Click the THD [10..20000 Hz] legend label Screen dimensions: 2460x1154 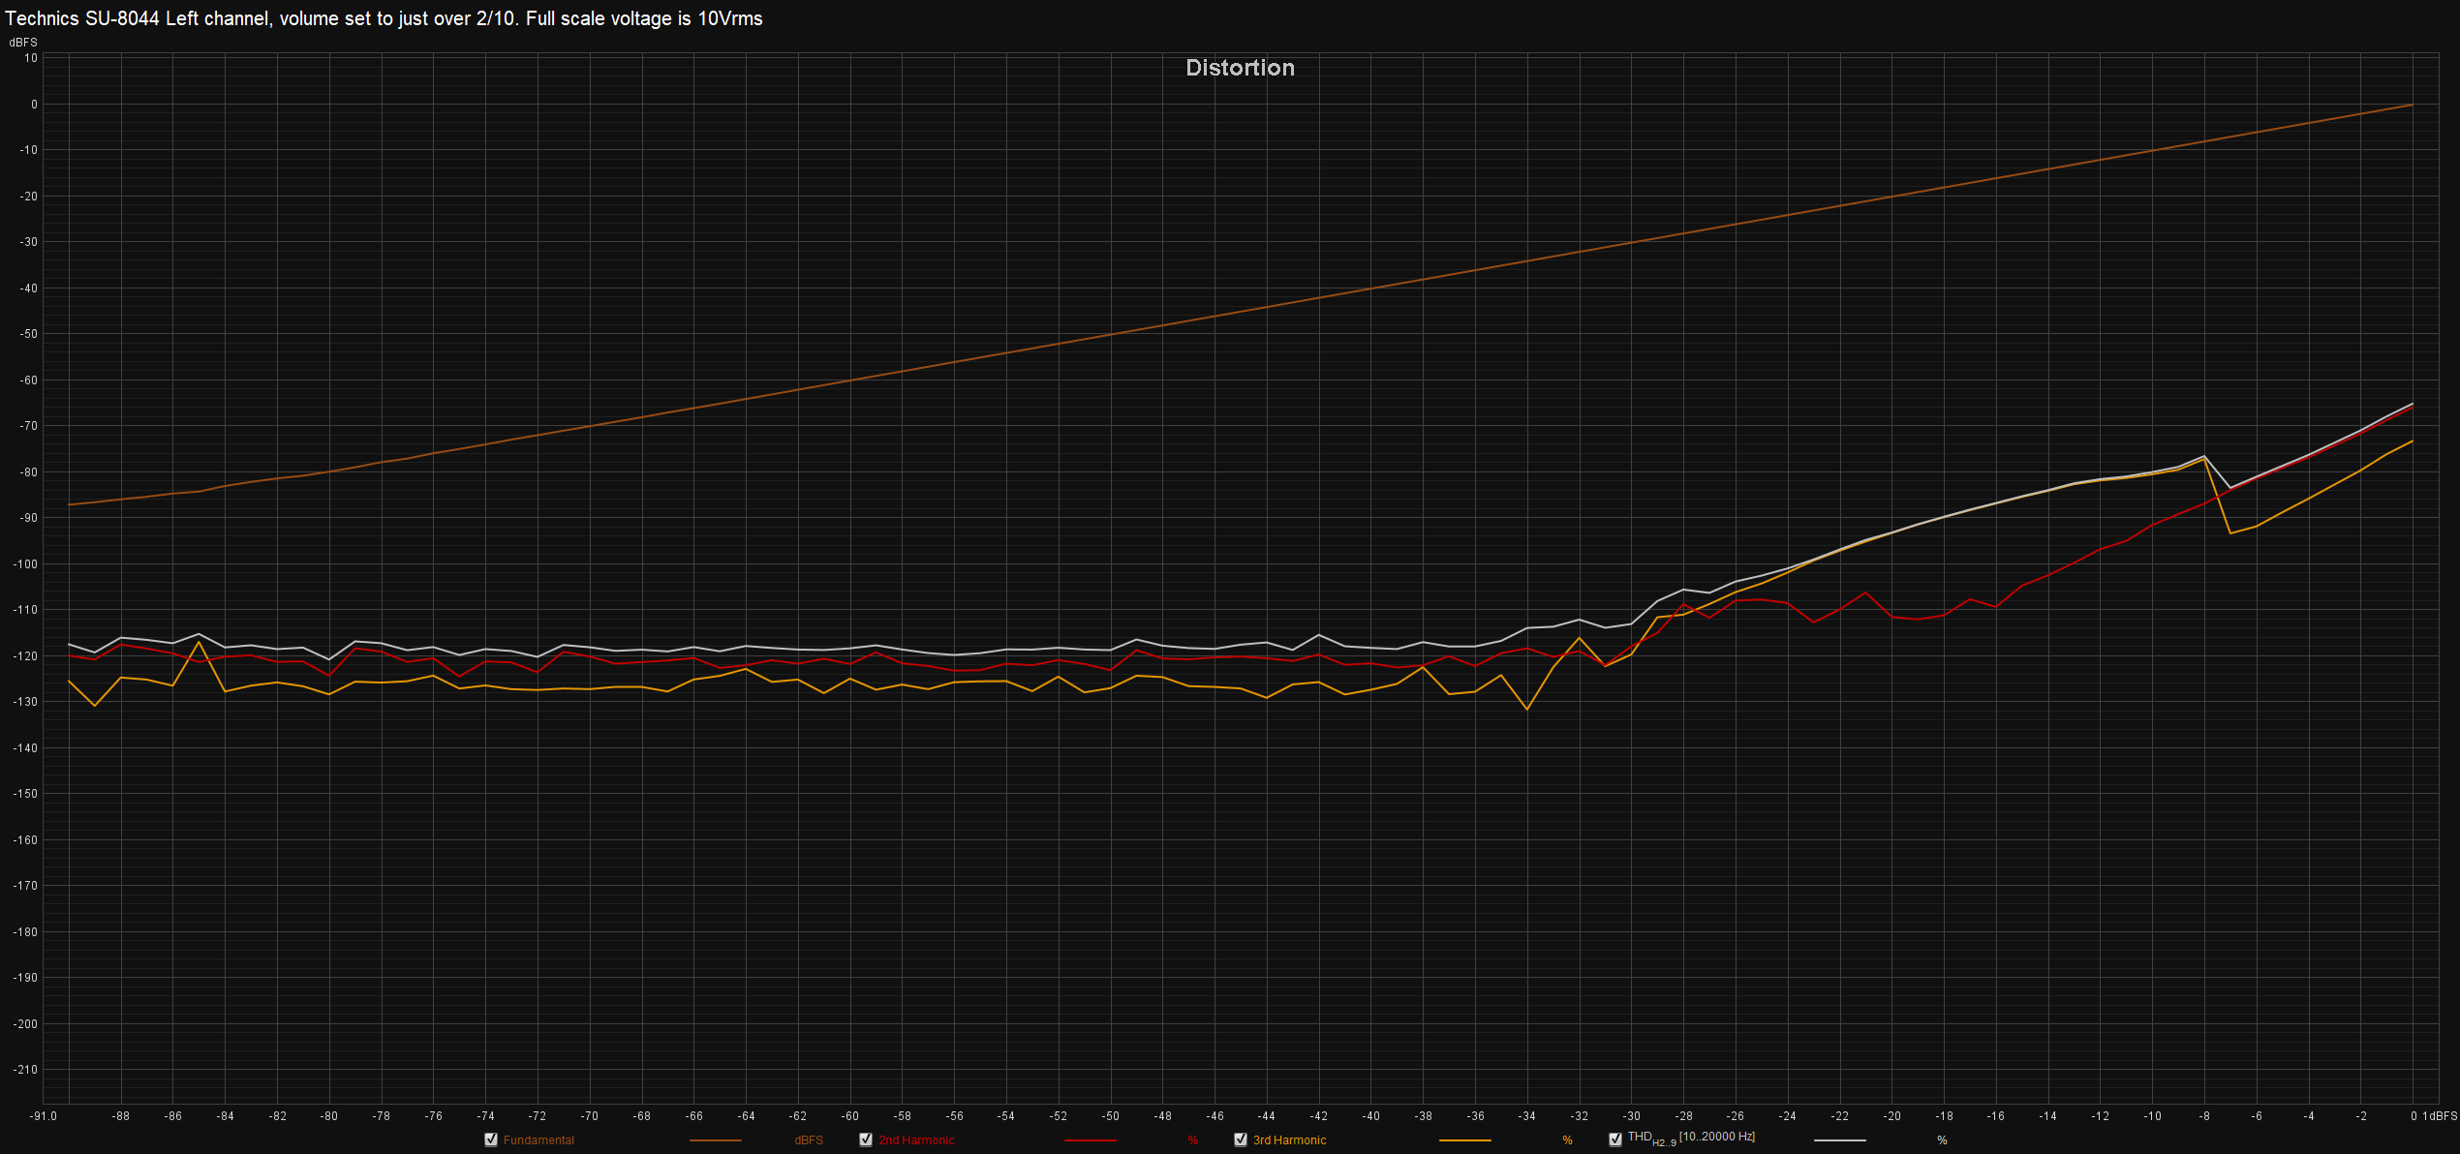[x=1691, y=1139]
